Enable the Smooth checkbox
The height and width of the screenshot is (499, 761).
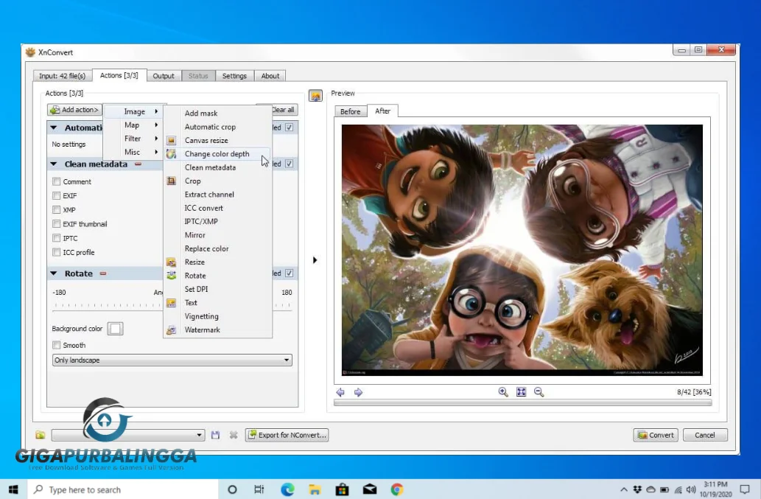pyautogui.click(x=56, y=345)
